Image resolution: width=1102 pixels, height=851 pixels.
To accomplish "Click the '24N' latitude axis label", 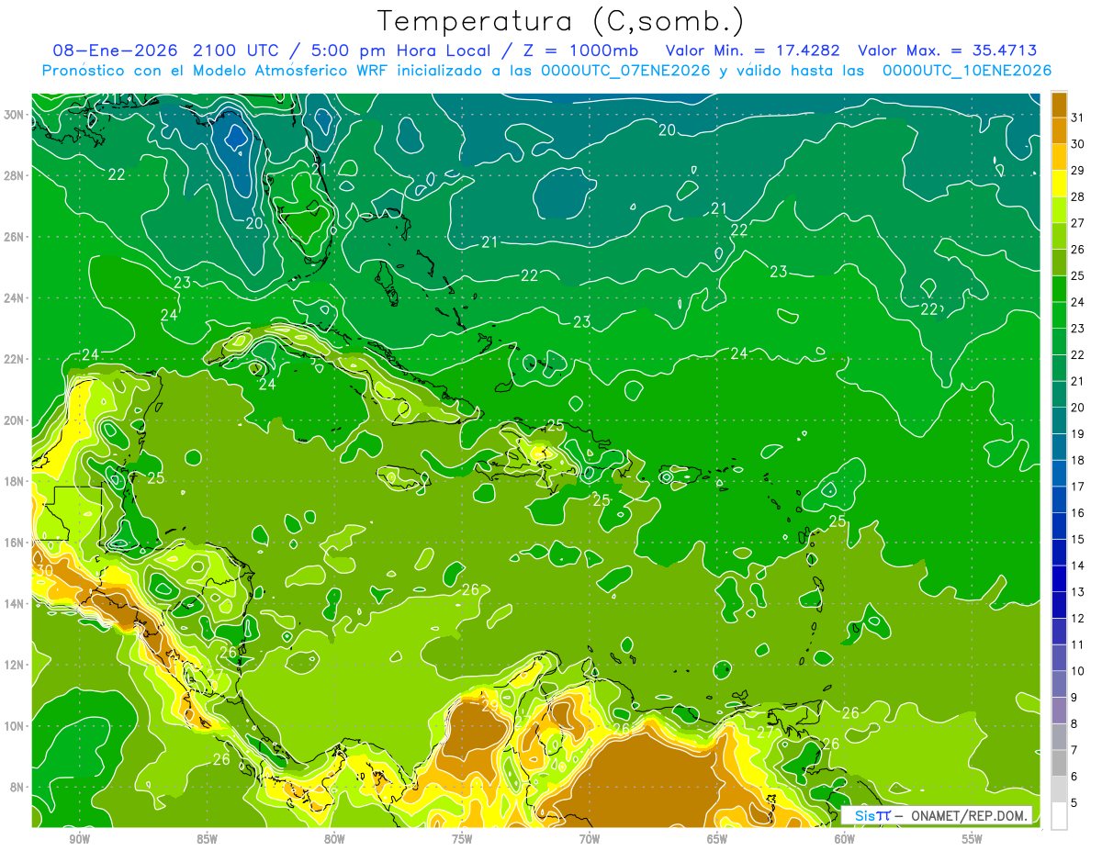I will (14, 297).
